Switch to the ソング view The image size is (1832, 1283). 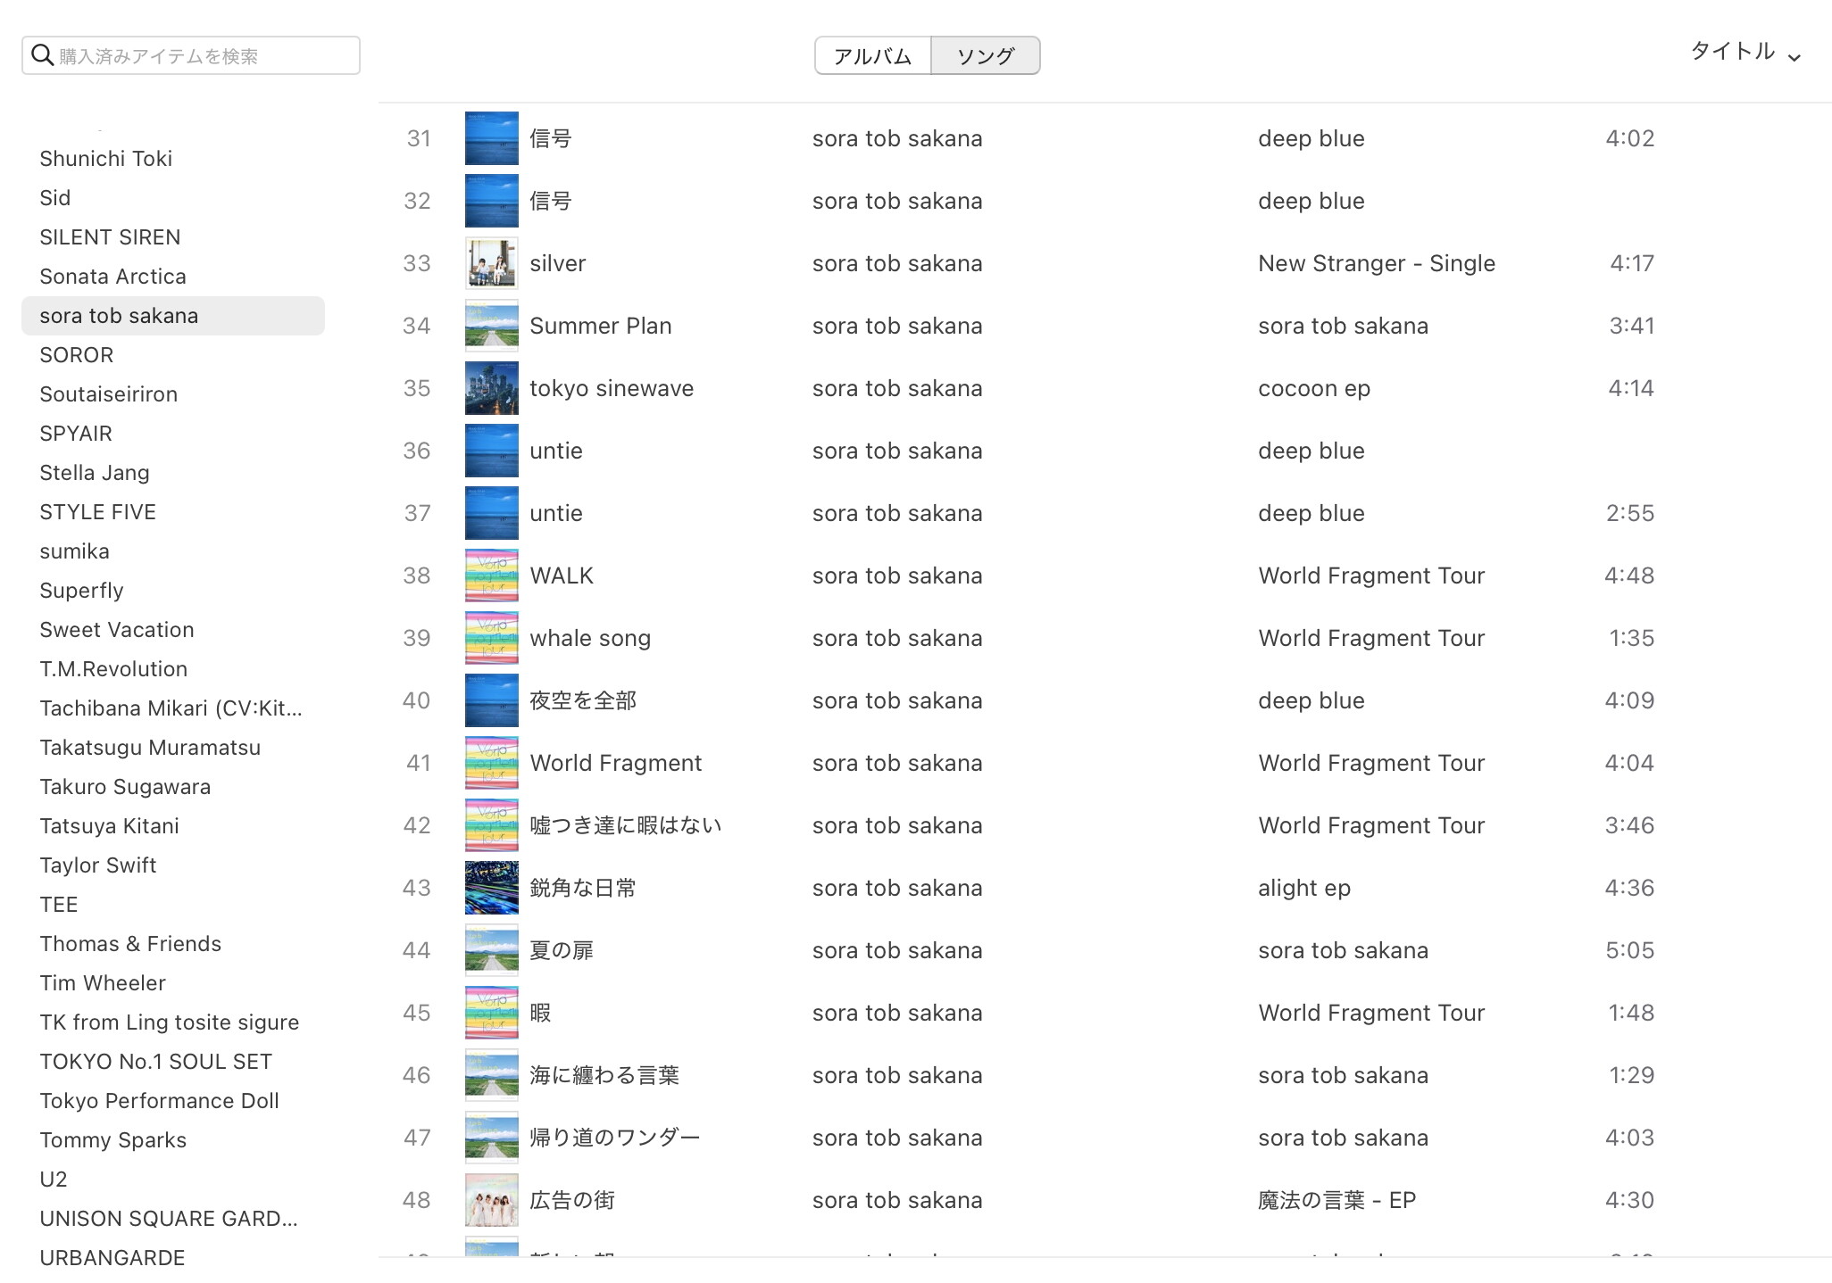(x=985, y=56)
